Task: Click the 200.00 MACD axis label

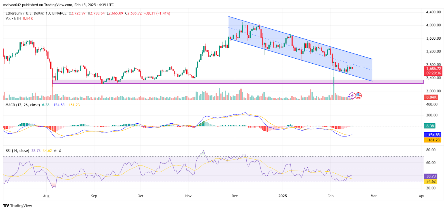Action: click(x=432, y=115)
